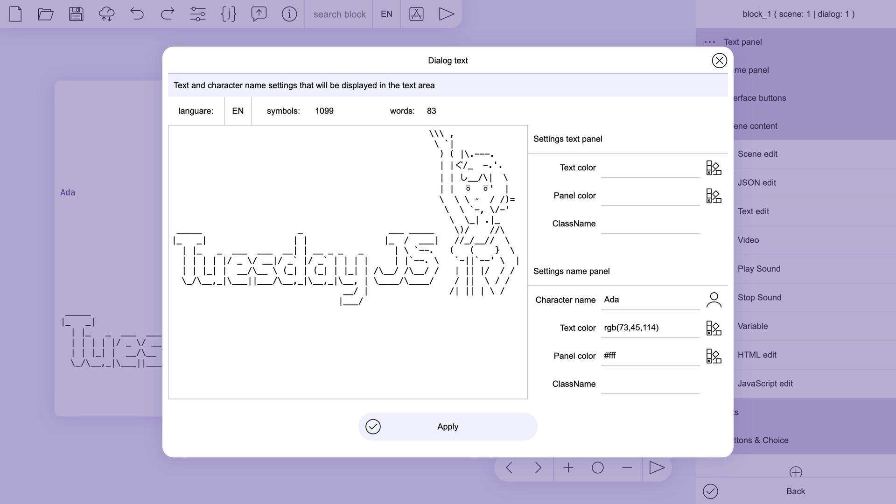Undo the last action
This screenshot has height=504, width=896.
click(x=137, y=14)
